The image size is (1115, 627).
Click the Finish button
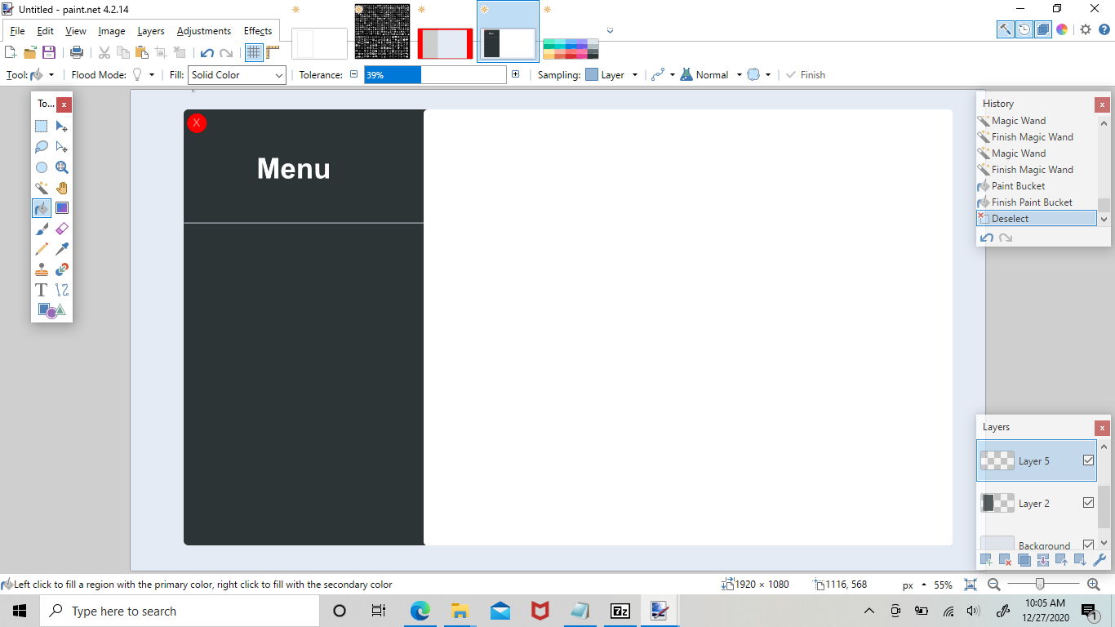pos(805,75)
